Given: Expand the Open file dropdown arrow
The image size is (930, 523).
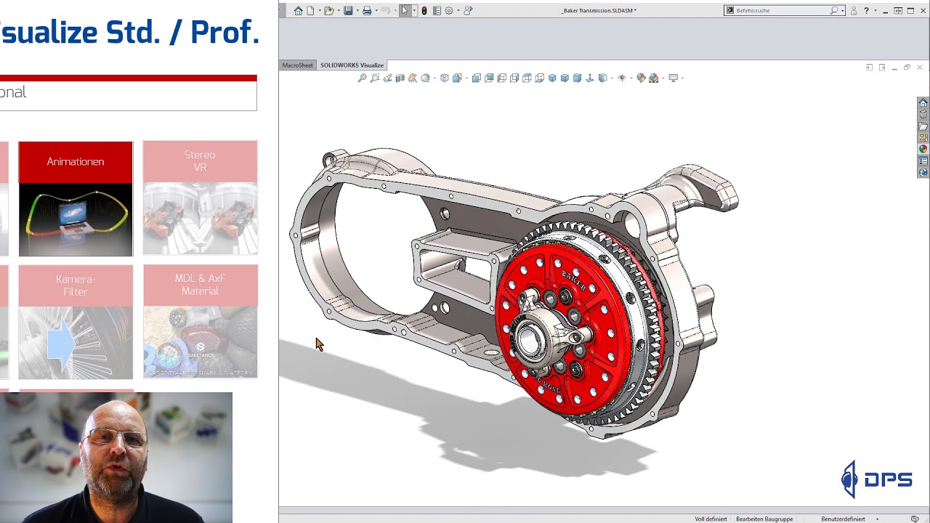Looking at the screenshot, I should pos(339,11).
